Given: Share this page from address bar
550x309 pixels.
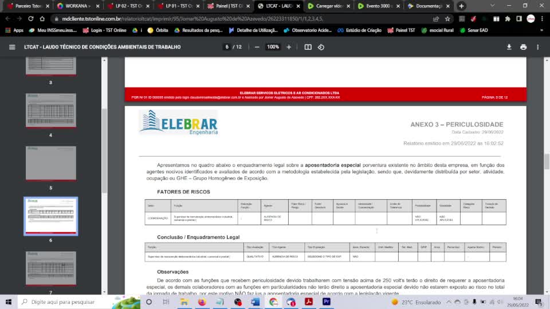Looking at the screenshot, I should [436, 19].
